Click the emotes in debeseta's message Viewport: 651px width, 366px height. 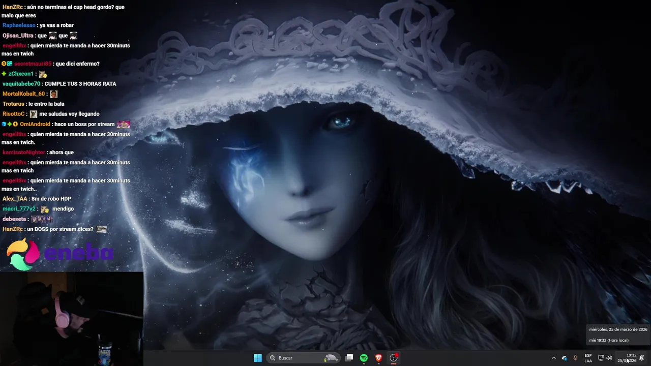tap(42, 219)
